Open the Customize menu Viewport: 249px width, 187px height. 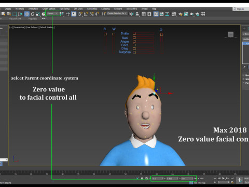(x=92, y=9)
